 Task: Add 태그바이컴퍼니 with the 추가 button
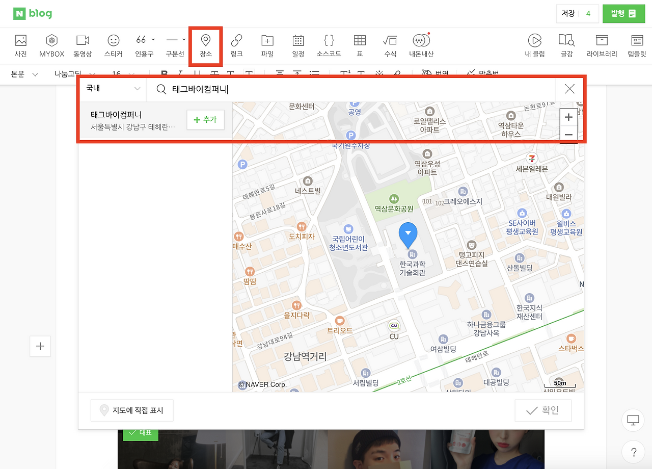(x=205, y=119)
